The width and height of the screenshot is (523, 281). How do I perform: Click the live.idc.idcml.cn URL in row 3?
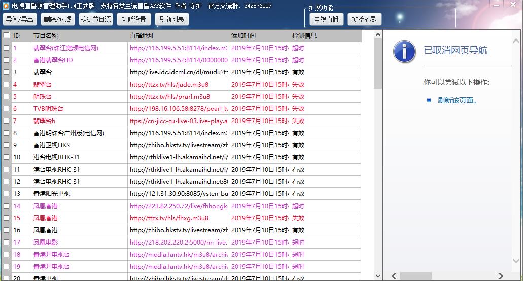point(179,72)
